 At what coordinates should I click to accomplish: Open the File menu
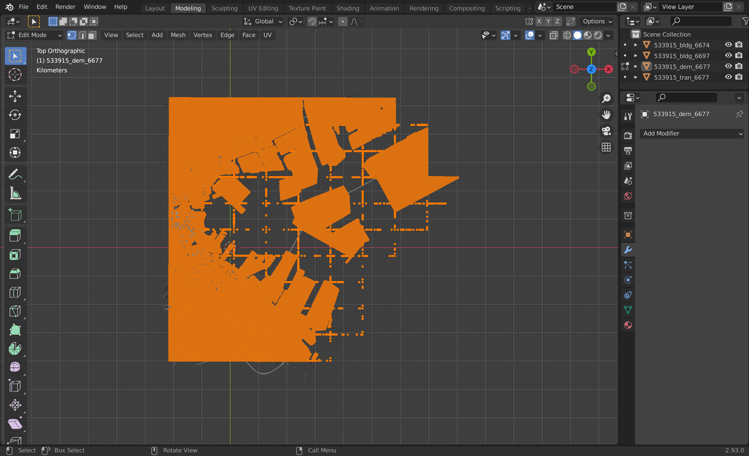point(23,7)
